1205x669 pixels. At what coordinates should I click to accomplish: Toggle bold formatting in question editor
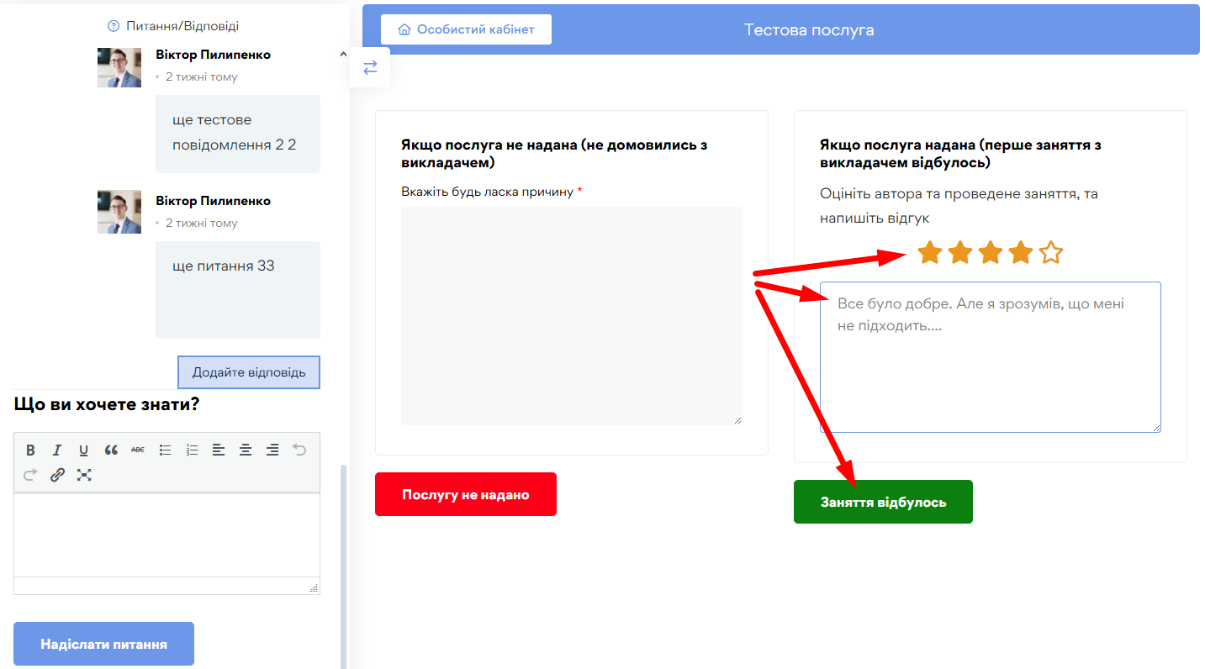(x=30, y=450)
